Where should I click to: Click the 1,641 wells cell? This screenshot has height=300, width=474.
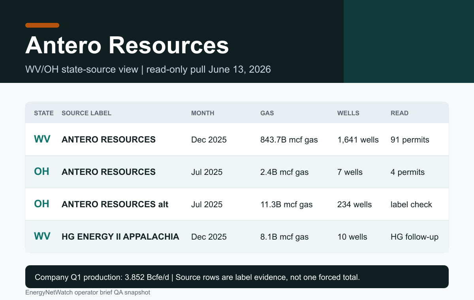(x=358, y=140)
